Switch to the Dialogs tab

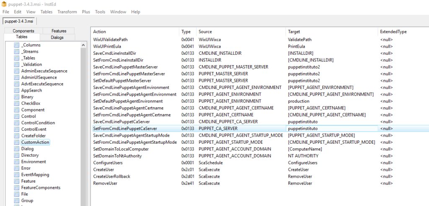pyautogui.click(x=57, y=37)
